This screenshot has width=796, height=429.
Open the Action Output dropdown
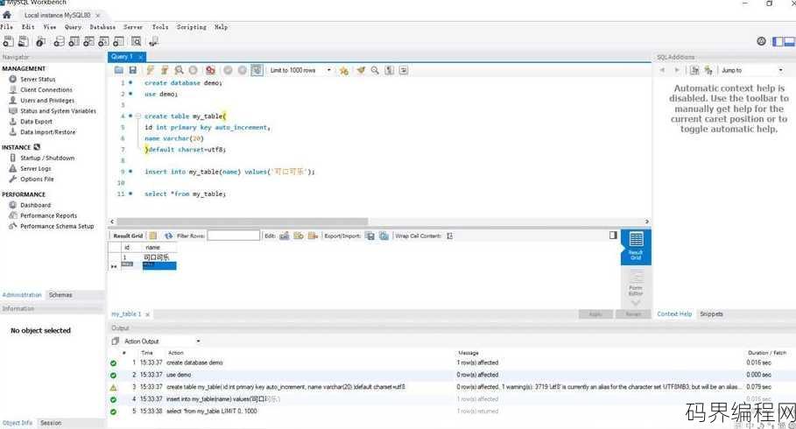[x=198, y=341]
